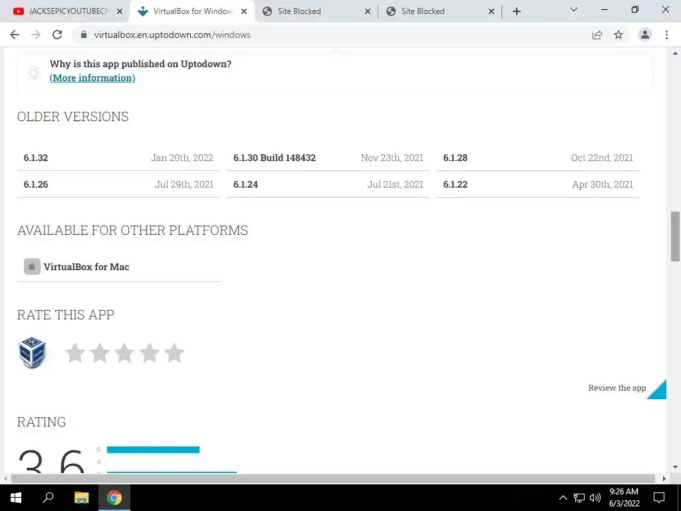Click the Nov 23rd, 2021 date

coord(392,158)
